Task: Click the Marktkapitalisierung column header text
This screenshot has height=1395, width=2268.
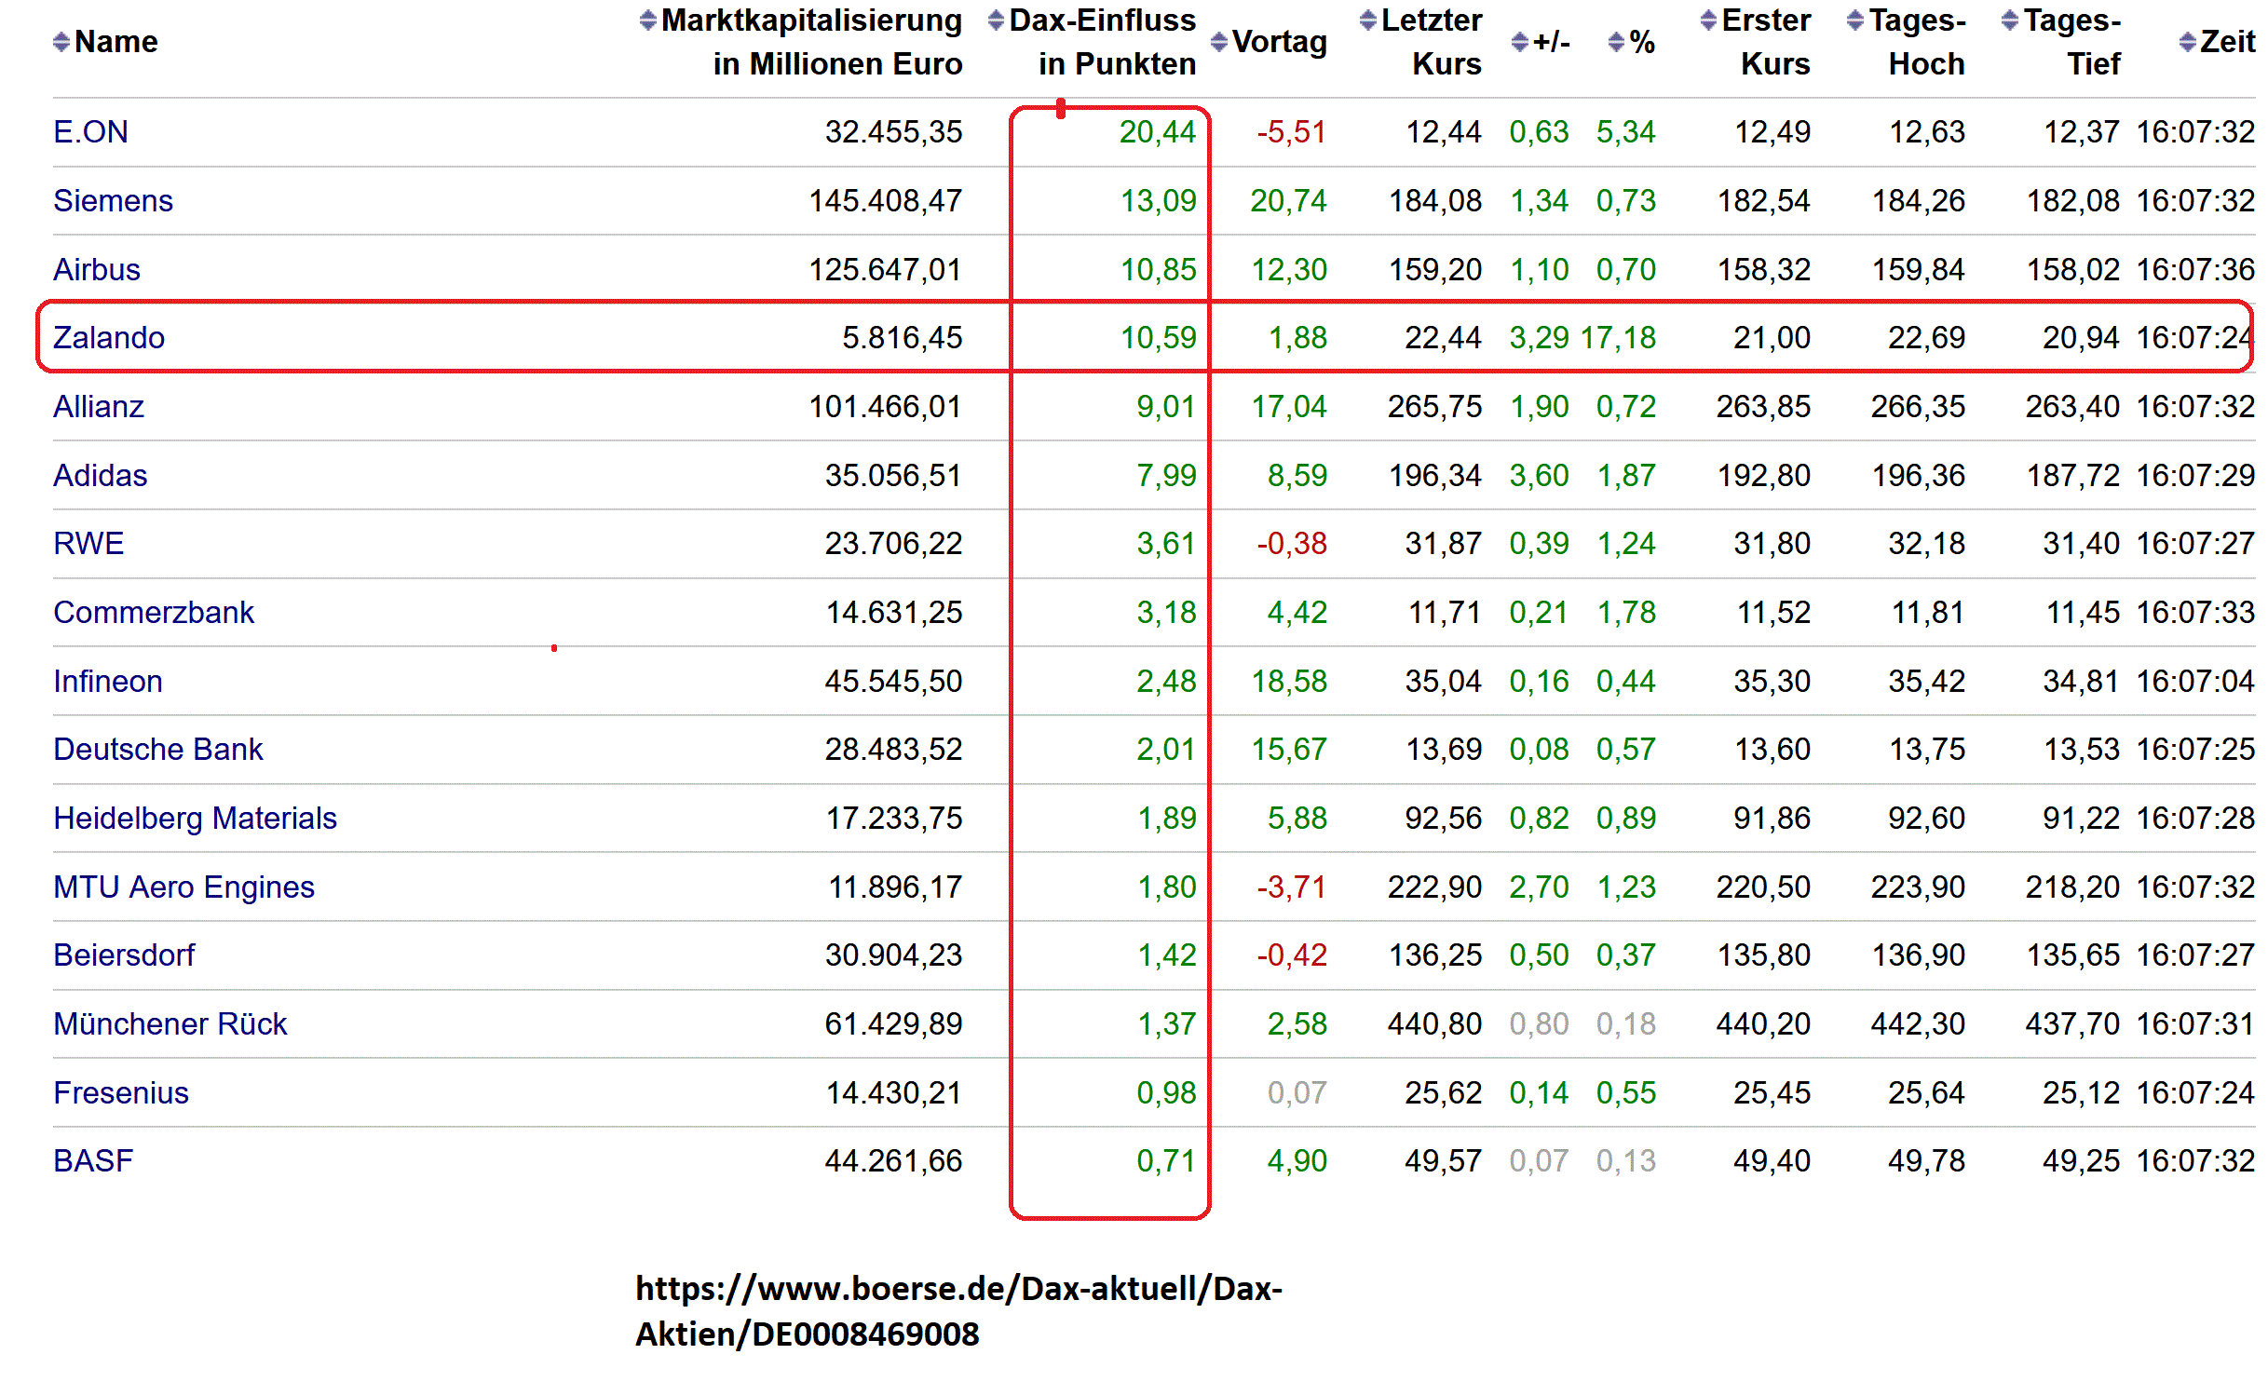Action: pyautogui.click(x=811, y=20)
